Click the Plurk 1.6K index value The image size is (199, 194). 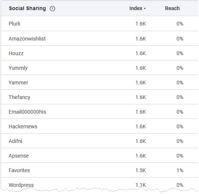coord(141,24)
